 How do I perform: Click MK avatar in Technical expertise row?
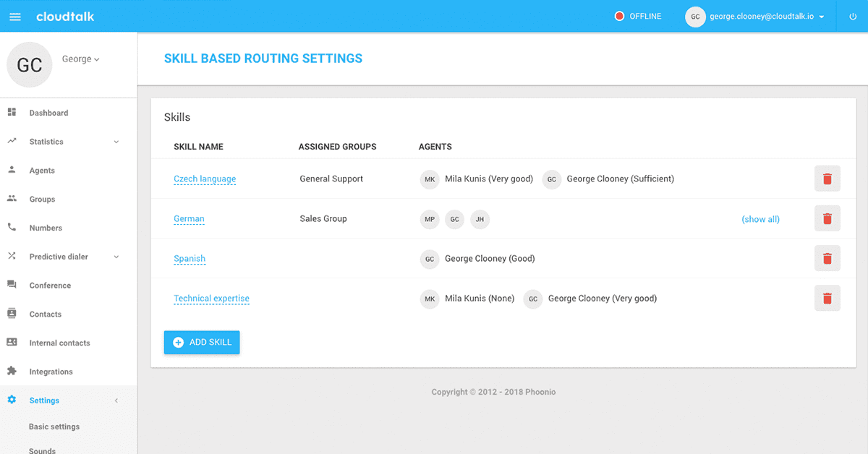[x=430, y=299]
